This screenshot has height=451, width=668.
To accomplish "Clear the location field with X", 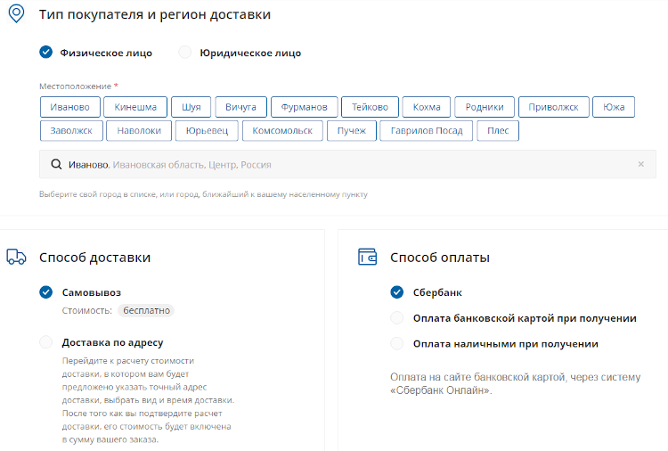I will point(640,165).
